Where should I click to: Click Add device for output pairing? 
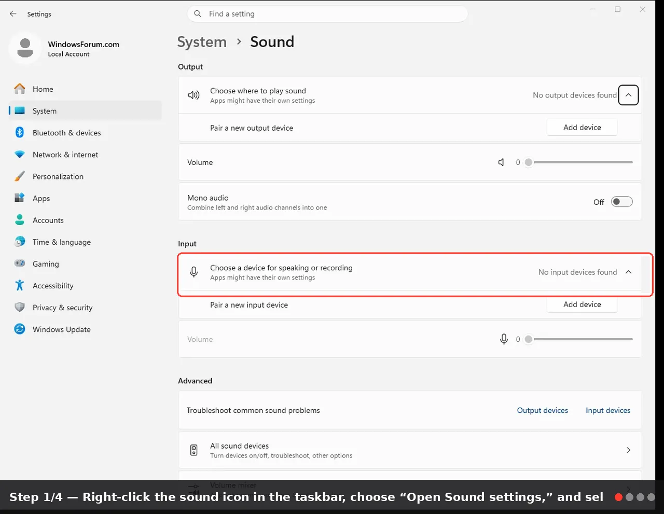click(582, 128)
